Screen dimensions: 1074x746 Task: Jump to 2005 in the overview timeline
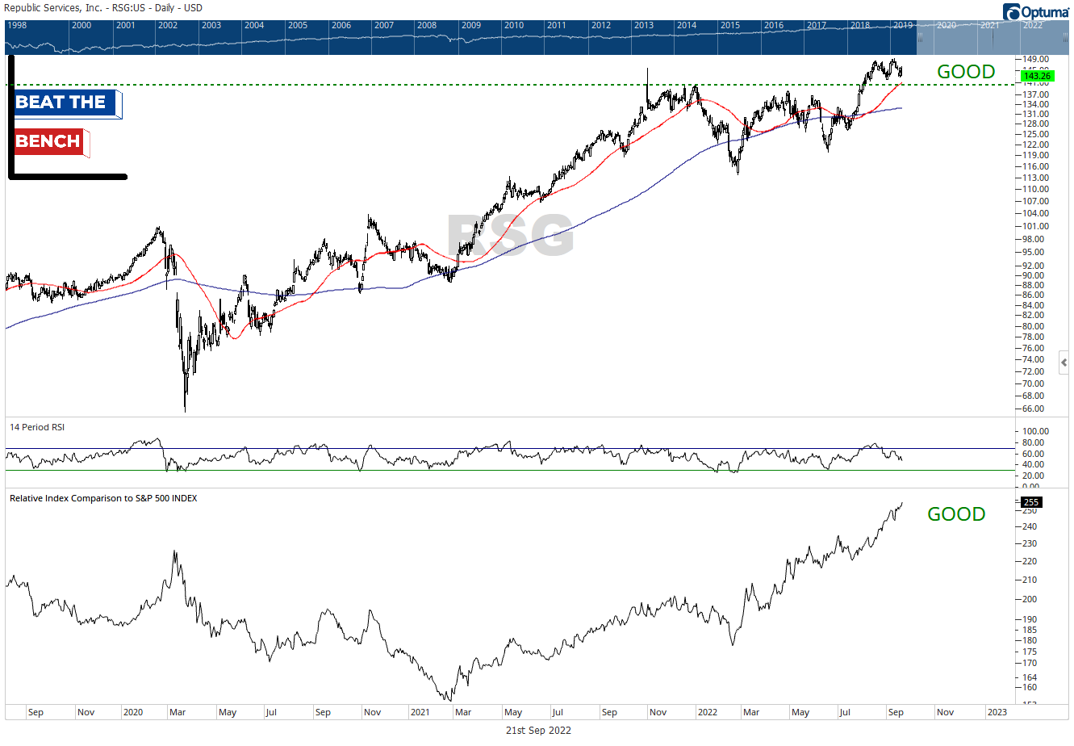298,25
